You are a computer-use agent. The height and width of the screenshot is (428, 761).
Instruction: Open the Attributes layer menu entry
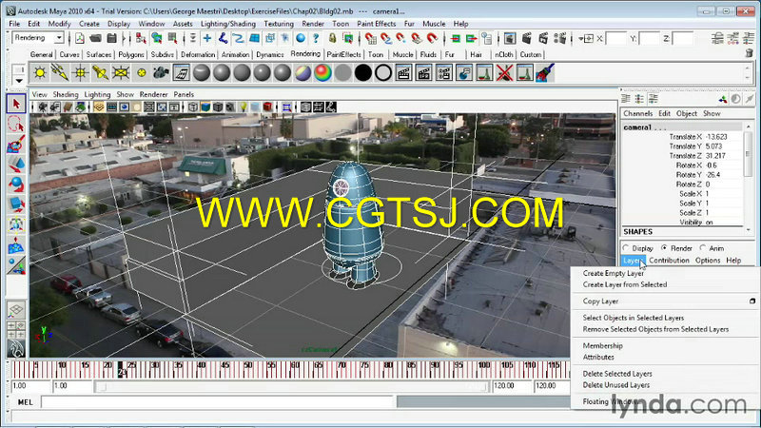tap(598, 358)
